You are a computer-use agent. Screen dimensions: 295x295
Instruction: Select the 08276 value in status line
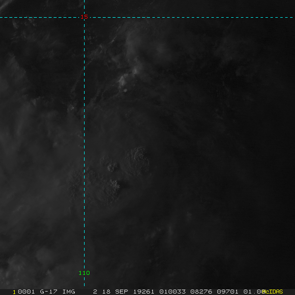tap(201, 292)
